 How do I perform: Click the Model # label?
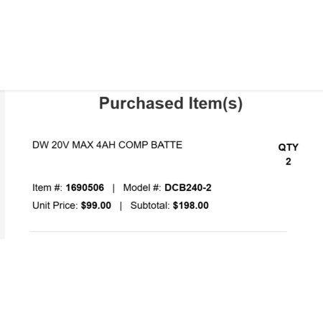(142, 187)
